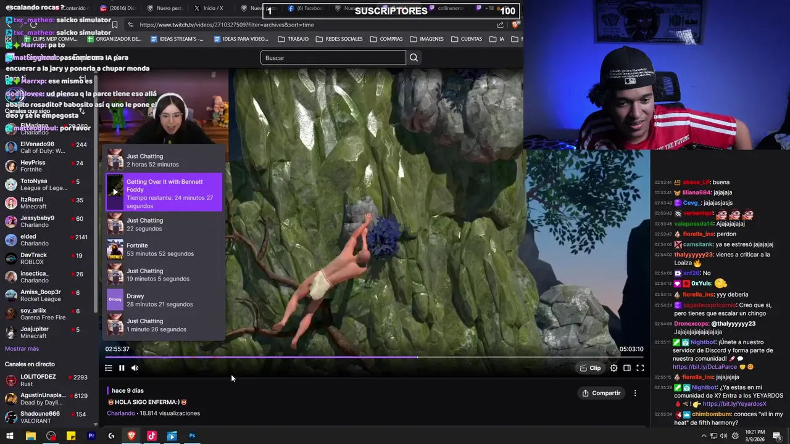
Task: Expand the IA bookmarks folder
Action: click(497, 39)
